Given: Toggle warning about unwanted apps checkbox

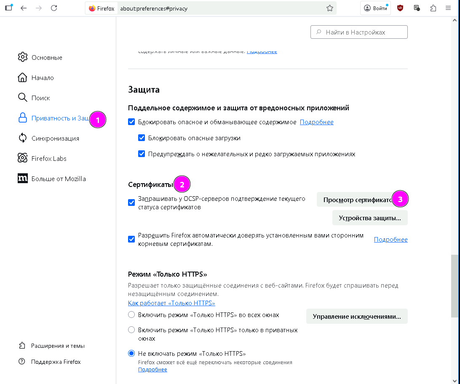Looking at the screenshot, I should coord(142,154).
